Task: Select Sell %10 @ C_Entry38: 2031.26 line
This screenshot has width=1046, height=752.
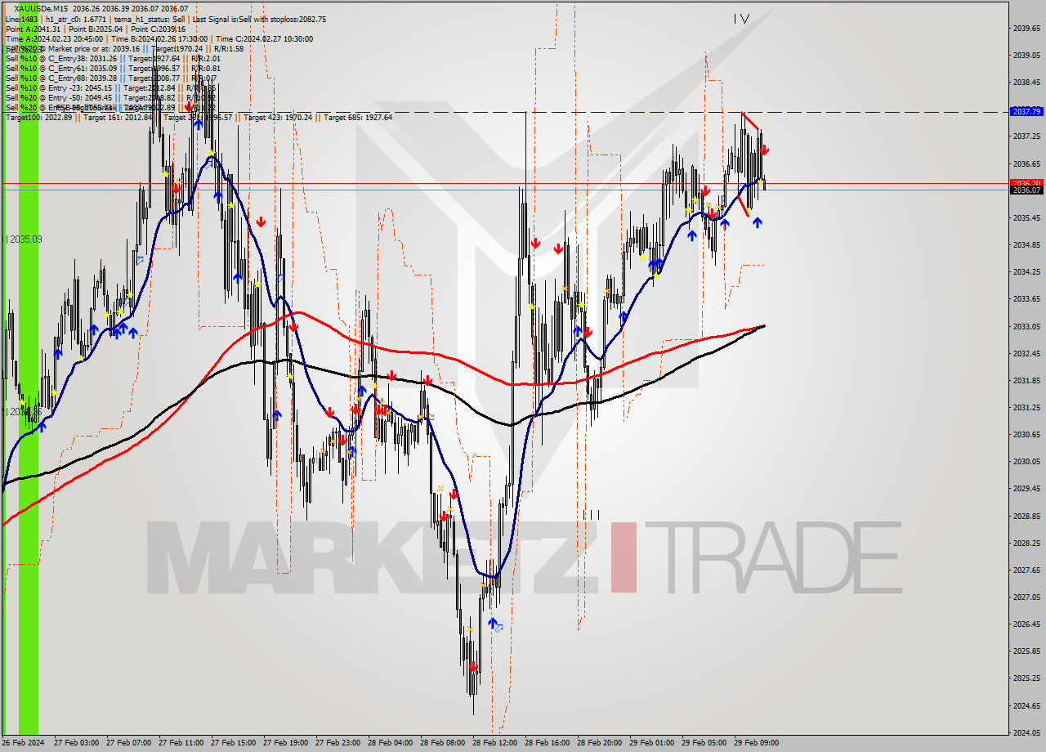Action: (x=113, y=58)
